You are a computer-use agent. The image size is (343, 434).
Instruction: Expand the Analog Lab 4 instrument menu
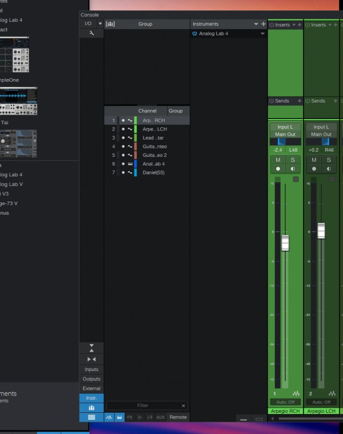coord(263,34)
